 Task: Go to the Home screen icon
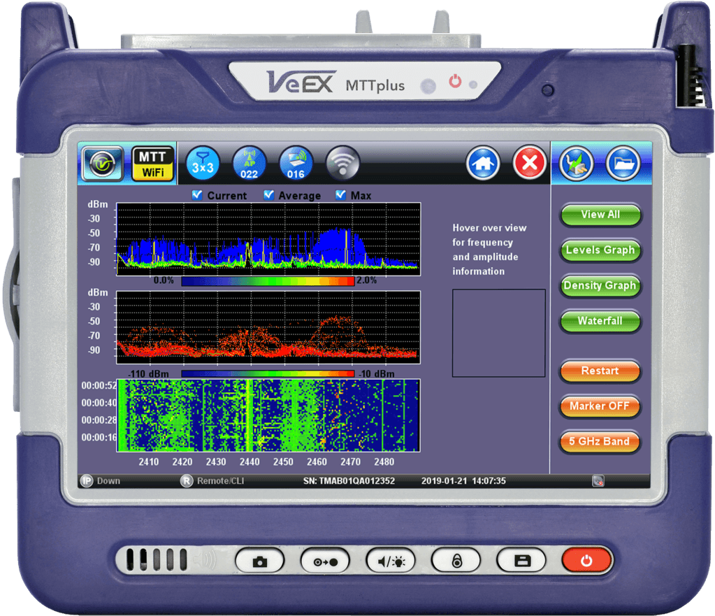tap(484, 165)
